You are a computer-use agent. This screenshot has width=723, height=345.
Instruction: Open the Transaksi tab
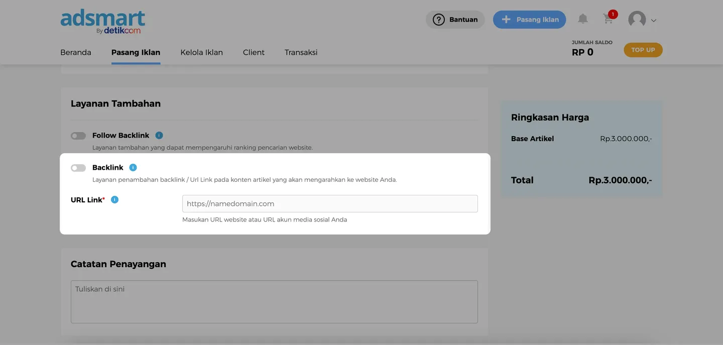[x=301, y=52]
